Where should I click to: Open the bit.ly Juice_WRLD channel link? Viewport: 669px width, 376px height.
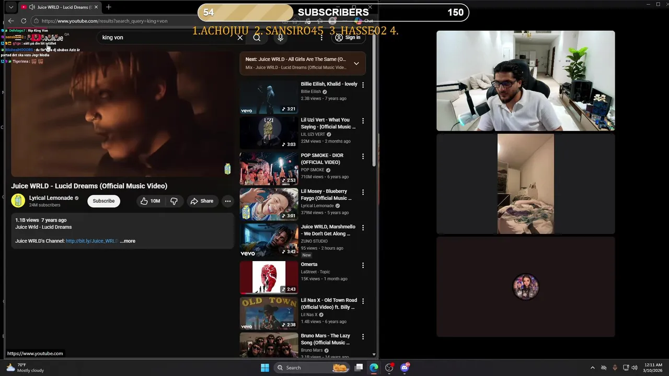point(91,241)
